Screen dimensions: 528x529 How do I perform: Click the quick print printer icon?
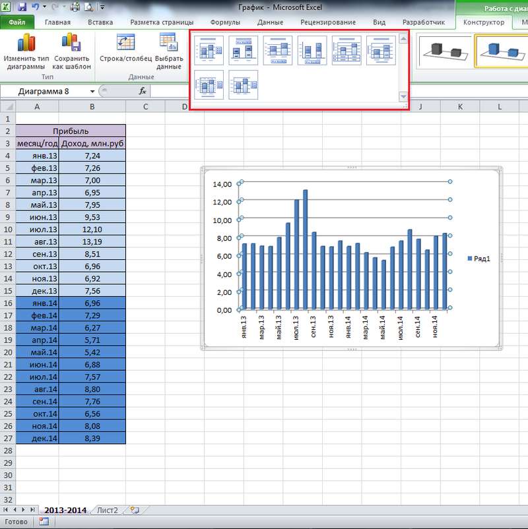click(75, 7)
